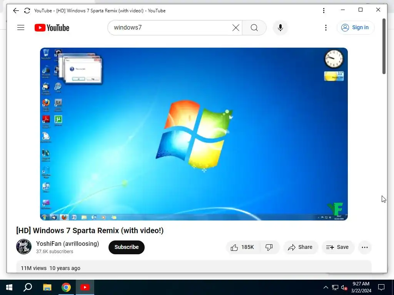
Task: Go back using the window's back arrow
Action: (16, 10)
